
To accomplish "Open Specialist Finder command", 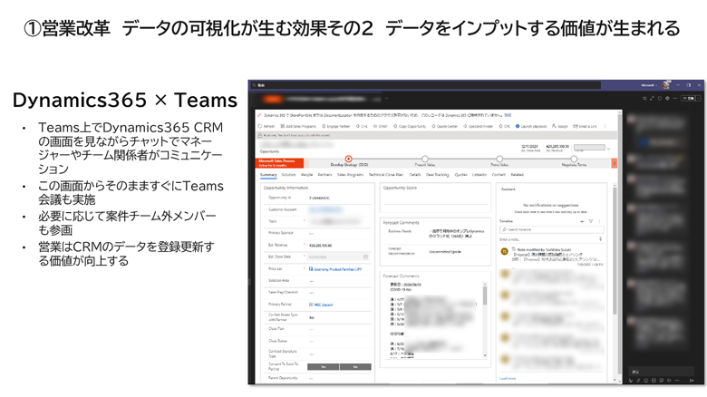I will pos(479,126).
